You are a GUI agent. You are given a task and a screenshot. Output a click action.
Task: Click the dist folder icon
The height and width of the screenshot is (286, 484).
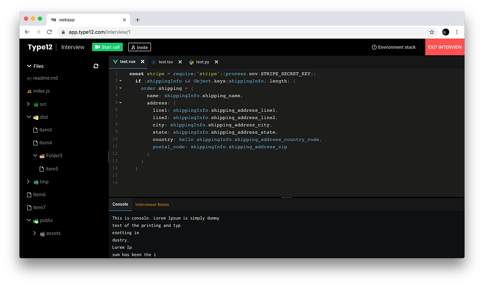(36, 117)
